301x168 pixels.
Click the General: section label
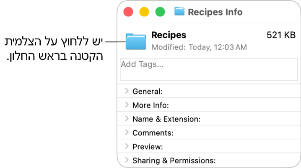[148, 92]
